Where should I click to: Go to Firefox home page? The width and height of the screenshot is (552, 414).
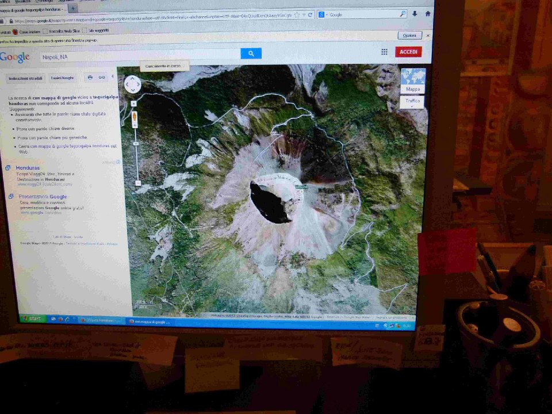coord(428,14)
